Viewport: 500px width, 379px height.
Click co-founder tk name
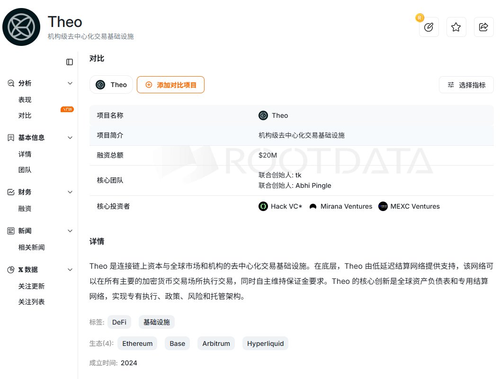298,175
